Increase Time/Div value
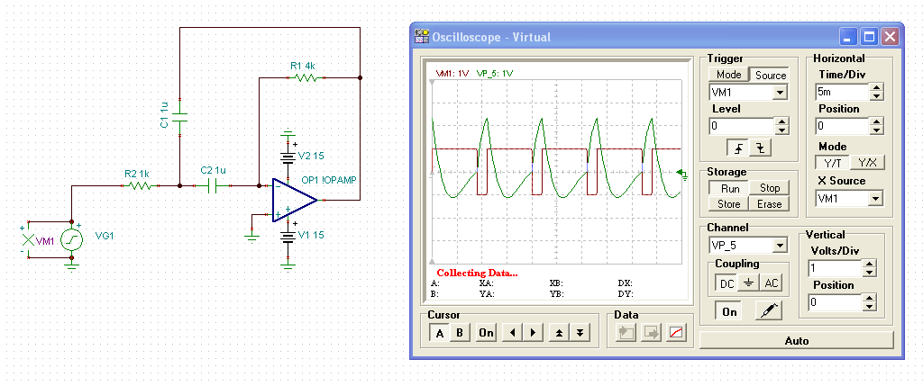923x386 pixels. [x=876, y=87]
